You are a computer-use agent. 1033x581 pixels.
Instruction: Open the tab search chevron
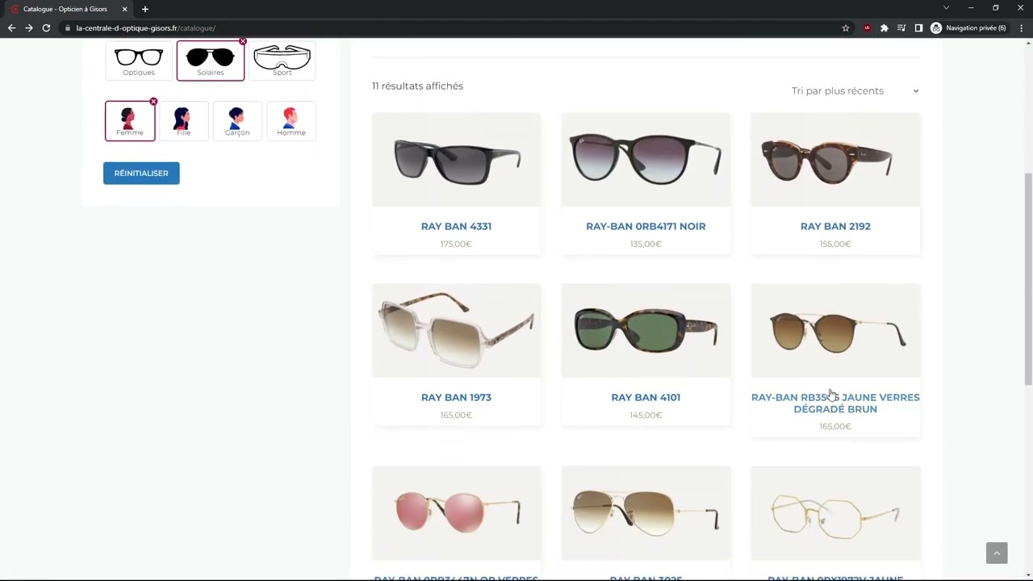[x=947, y=8]
